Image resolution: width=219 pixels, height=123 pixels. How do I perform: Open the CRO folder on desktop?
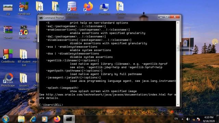pos(40,8)
